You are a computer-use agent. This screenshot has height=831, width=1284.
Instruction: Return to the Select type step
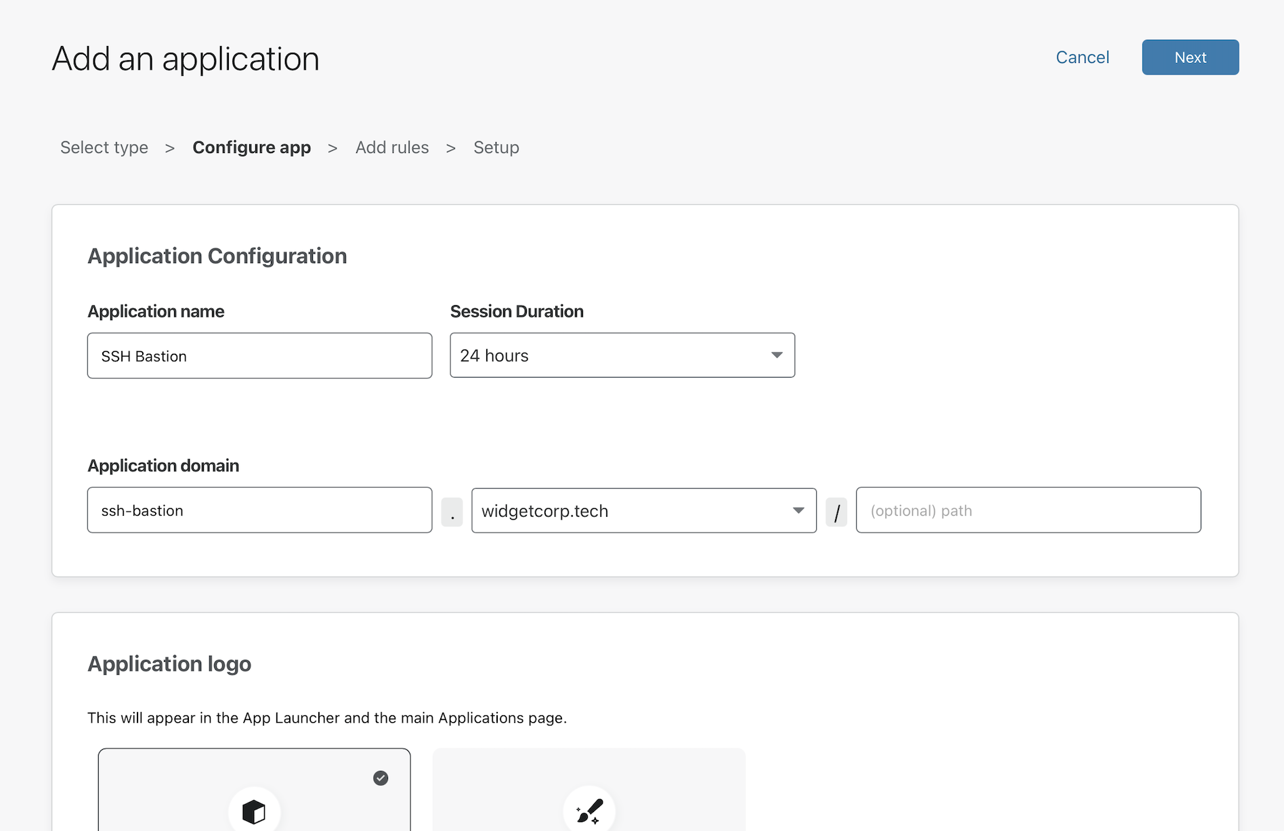coord(104,147)
